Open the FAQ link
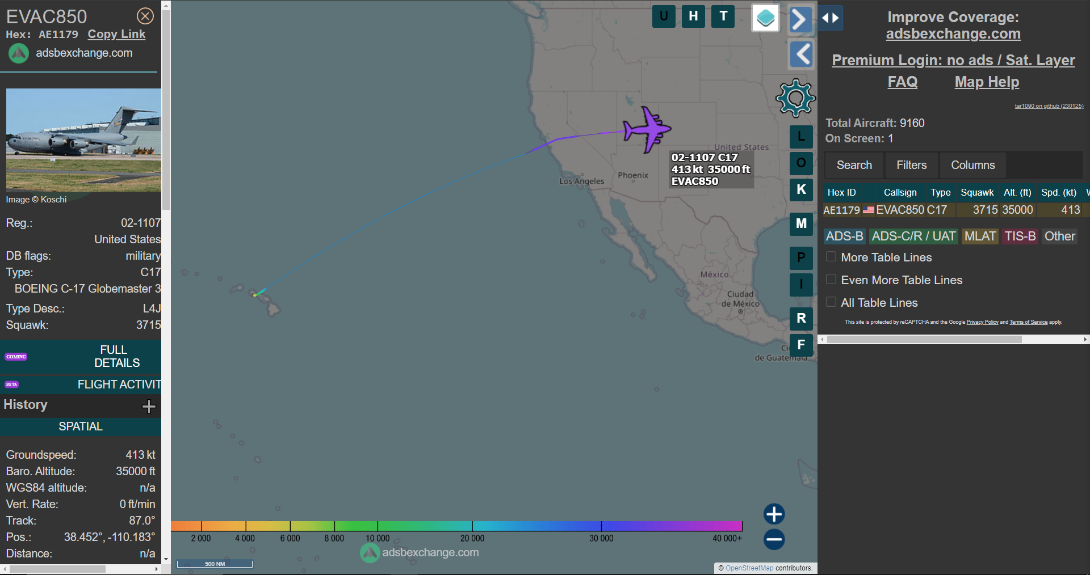1090x575 pixels. pyautogui.click(x=902, y=82)
